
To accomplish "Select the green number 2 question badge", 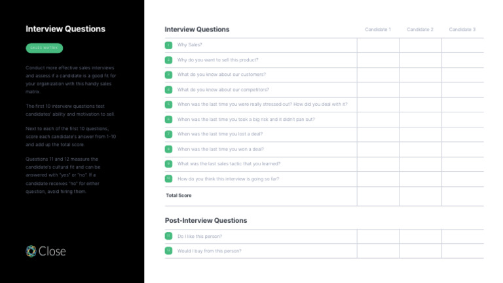I will tap(168, 60).
